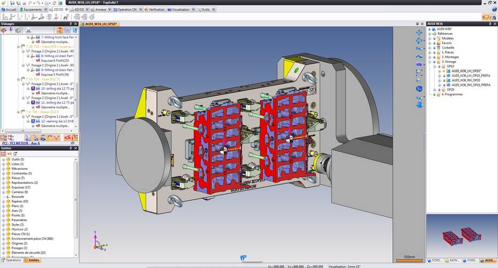Click the Usinages tree horizontal scrollbar
498x268 pixels.
click(x=23, y=131)
